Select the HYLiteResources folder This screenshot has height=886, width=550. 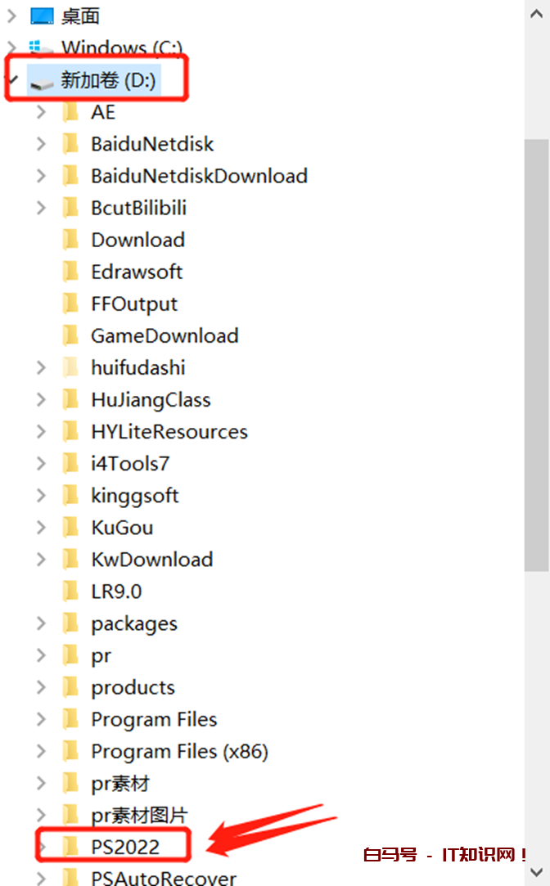click(169, 431)
